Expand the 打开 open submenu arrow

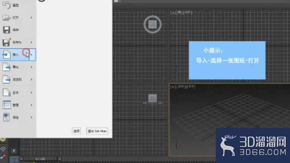[32, 17]
